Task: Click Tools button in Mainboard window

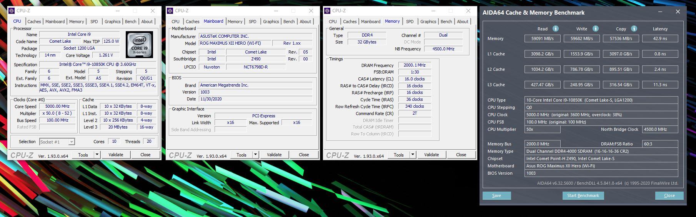Action: [241, 155]
